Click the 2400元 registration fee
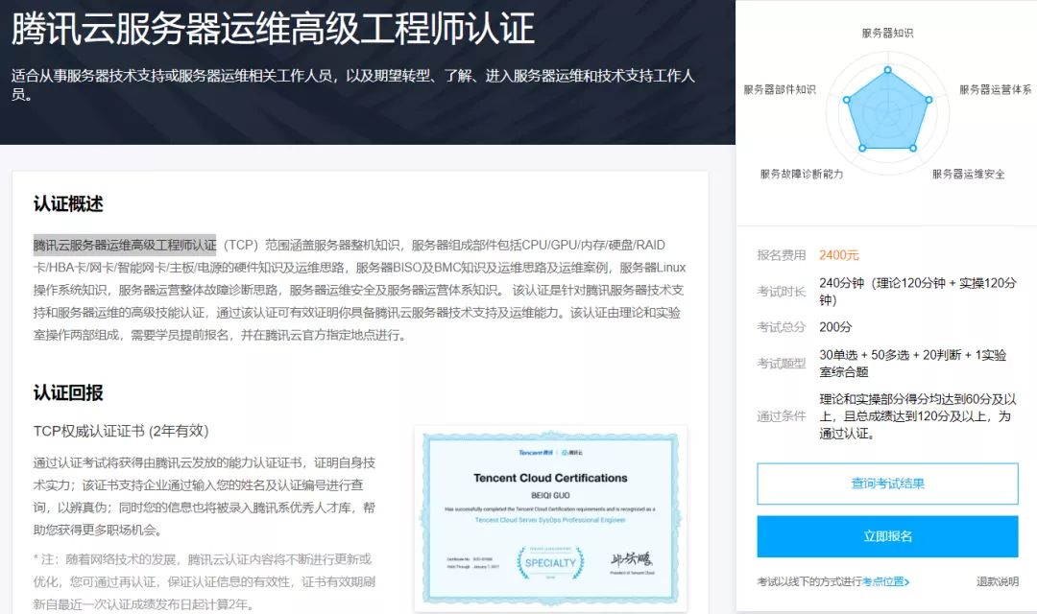This screenshot has width=1037, height=614. [839, 255]
